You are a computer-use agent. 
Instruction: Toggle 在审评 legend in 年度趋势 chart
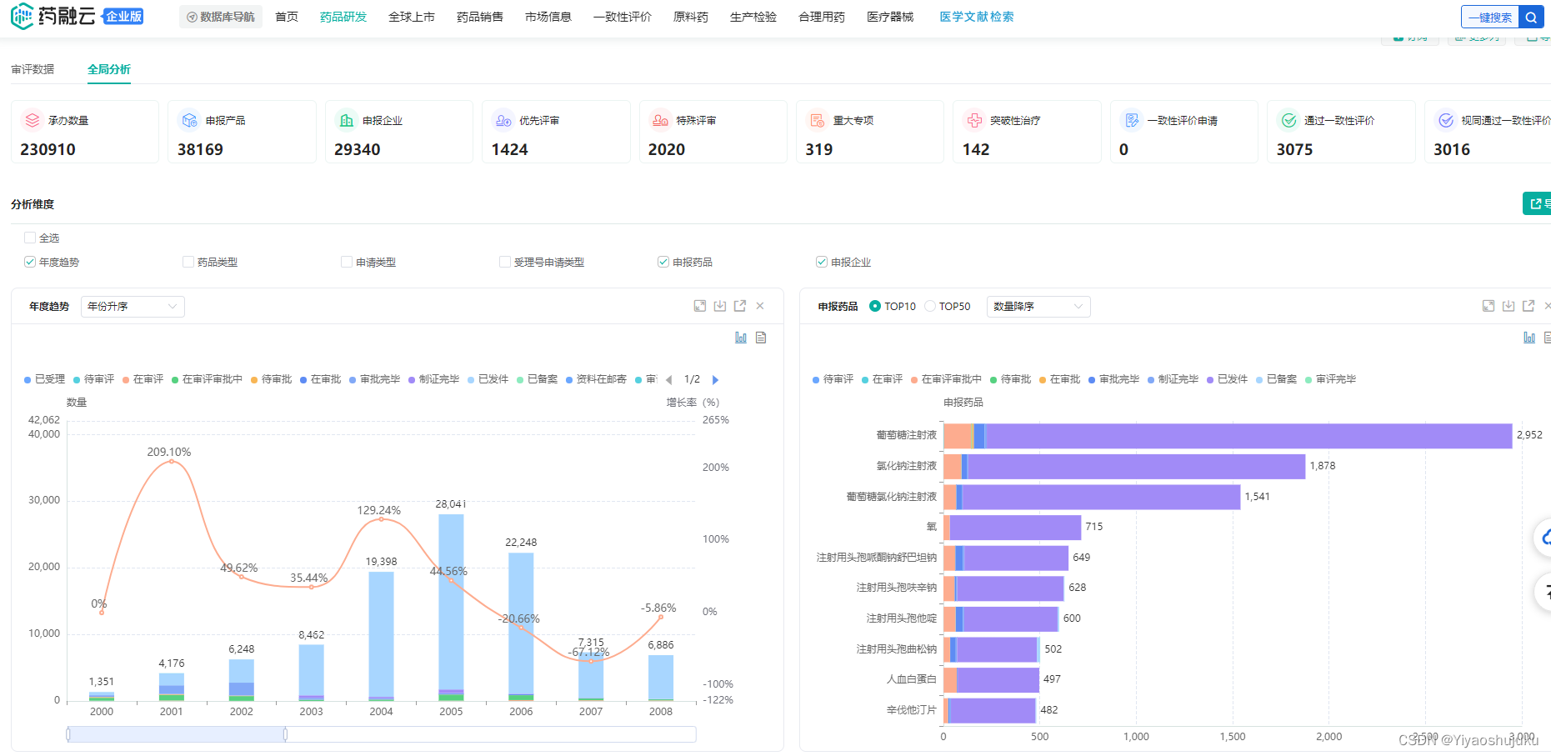(x=143, y=379)
